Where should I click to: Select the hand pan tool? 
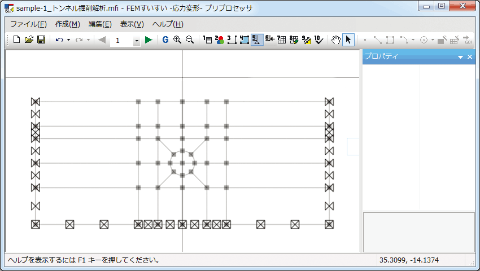336,40
